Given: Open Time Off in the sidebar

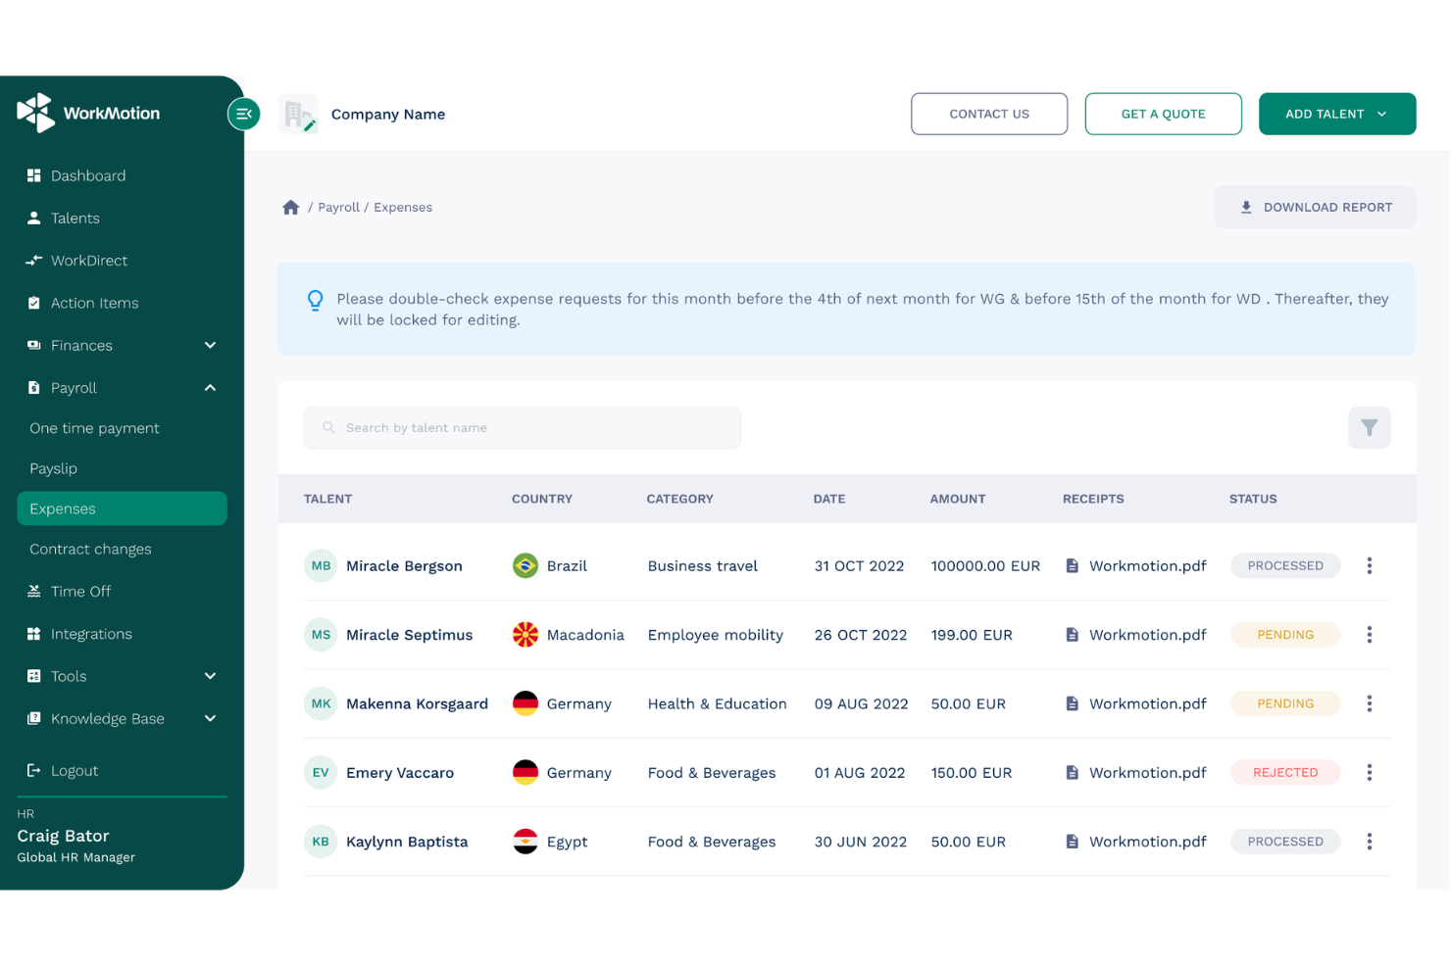Looking at the screenshot, I should [x=80, y=591].
